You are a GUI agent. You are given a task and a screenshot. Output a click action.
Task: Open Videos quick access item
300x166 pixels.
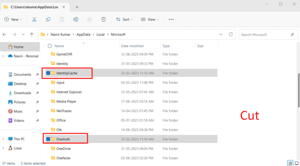(19, 120)
